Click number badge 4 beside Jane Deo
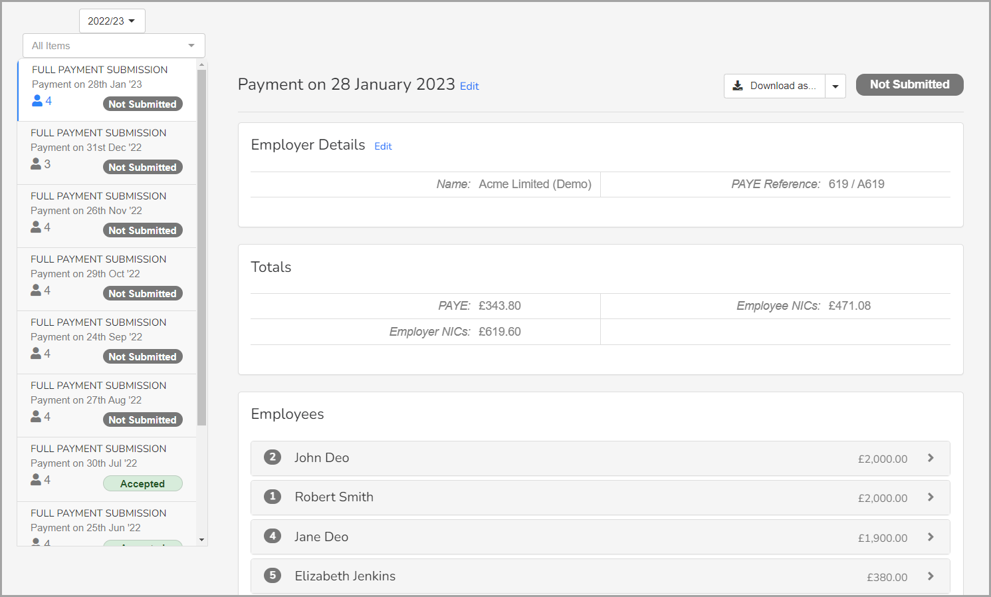991x597 pixels. point(273,536)
